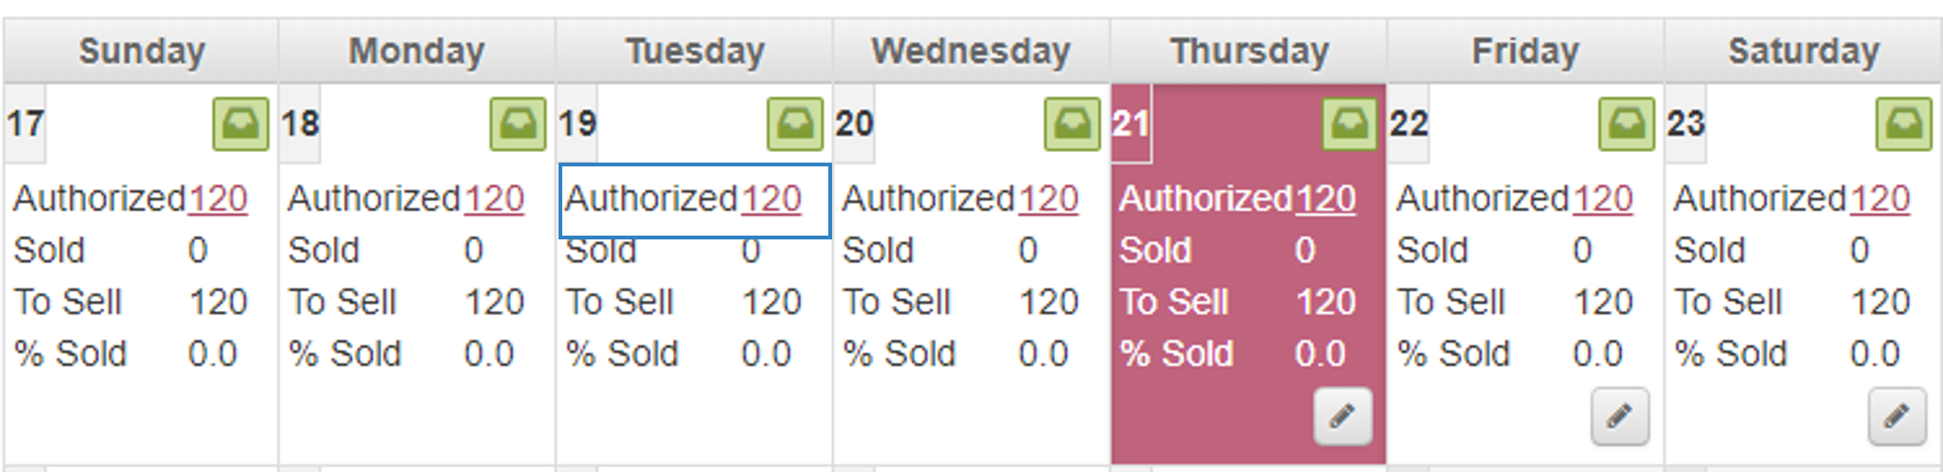Open Saturday 23 Authorized 120 link

pyautogui.click(x=1881, y=199)
